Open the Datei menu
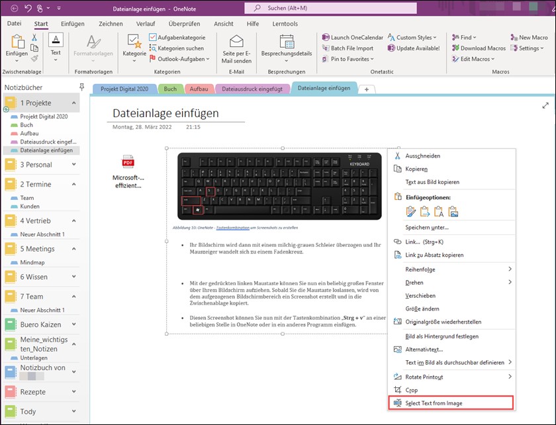This screenshot has width=556, height=425. [x=14, y=23]
